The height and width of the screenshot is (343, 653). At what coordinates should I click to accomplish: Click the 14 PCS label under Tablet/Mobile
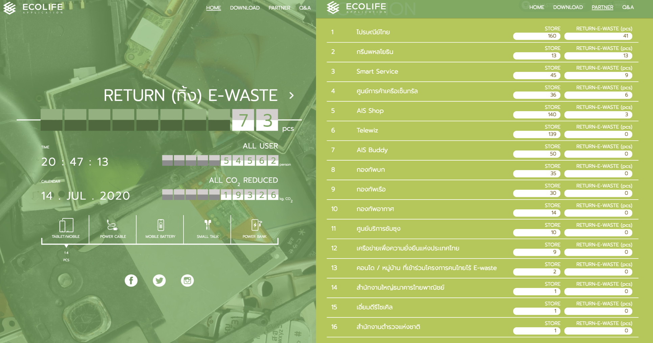tap(66, 256)
